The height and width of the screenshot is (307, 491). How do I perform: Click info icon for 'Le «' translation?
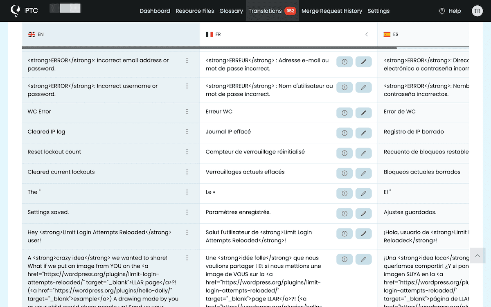(x=345, y=193)
